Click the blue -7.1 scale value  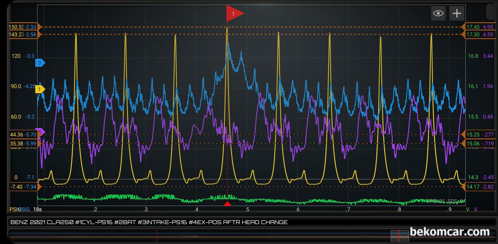(x=30, y=177)
